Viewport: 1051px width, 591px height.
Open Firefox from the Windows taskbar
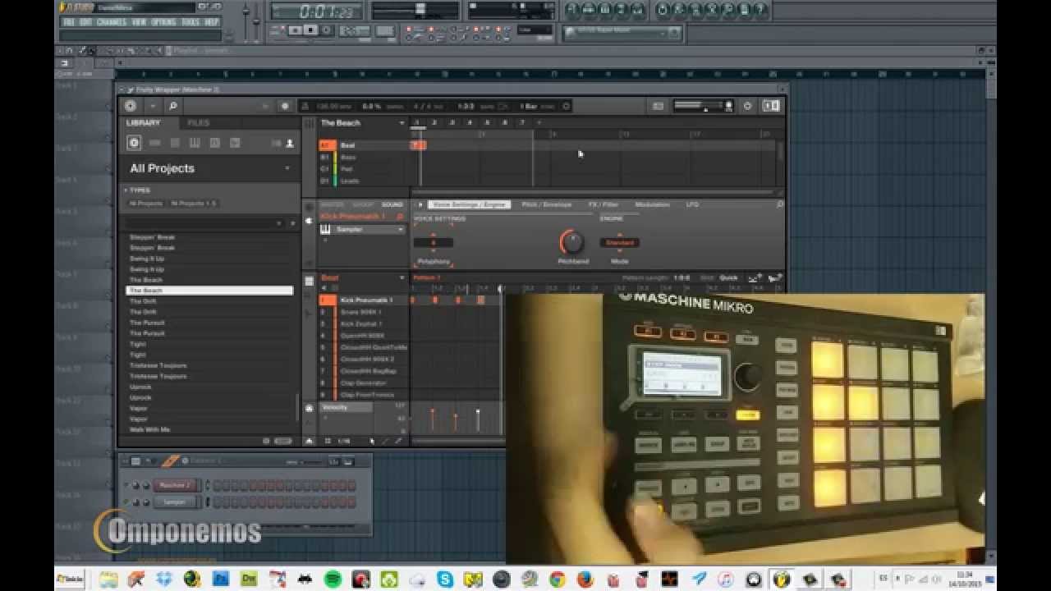(585, 580)
